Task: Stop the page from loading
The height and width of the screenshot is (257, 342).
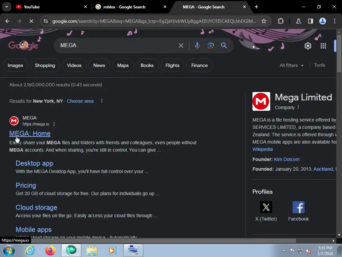Action: [31, 21]
